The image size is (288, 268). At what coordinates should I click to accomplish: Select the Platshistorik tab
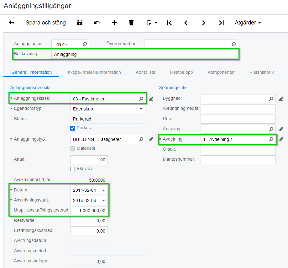262,72
